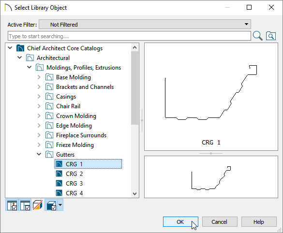
Task: Open the search filtering options folder icon
Action: tap(271, 36)
